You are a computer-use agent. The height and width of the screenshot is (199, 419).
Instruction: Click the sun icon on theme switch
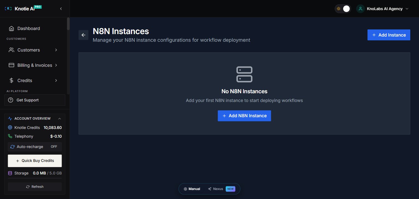339,9
